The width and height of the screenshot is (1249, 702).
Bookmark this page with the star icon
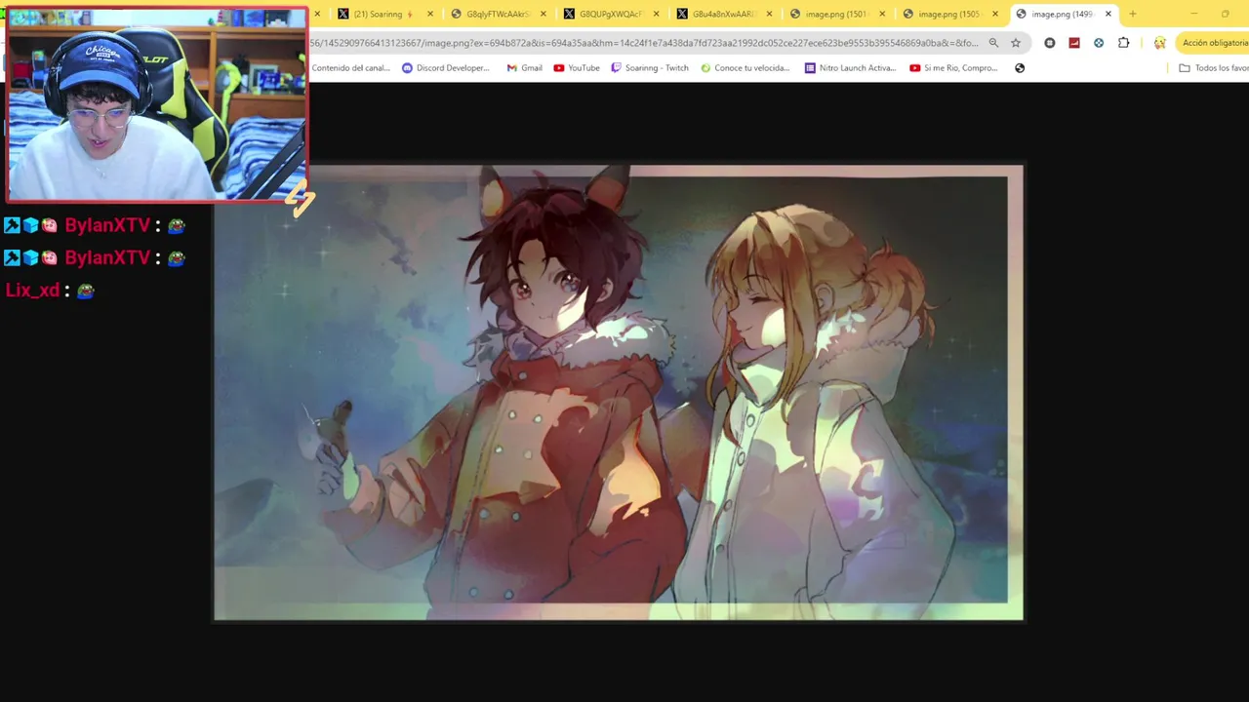click(x=1016, y=43)
